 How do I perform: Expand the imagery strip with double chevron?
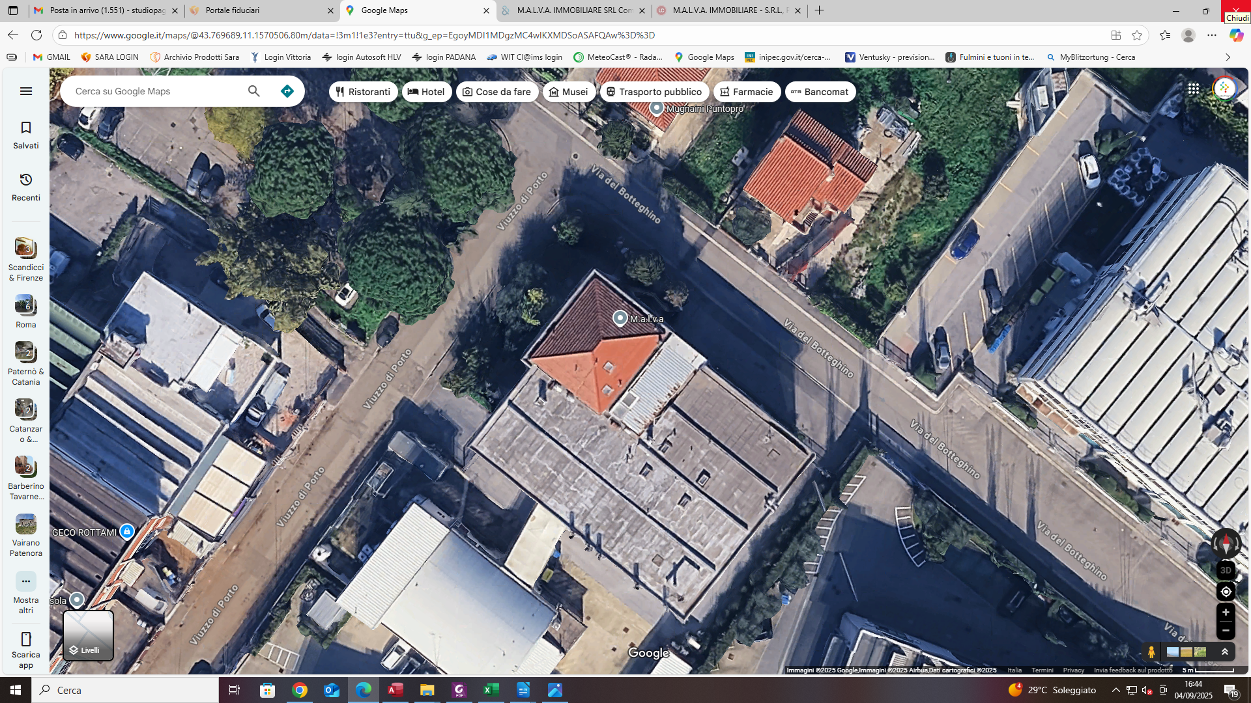click(1224, 652)
